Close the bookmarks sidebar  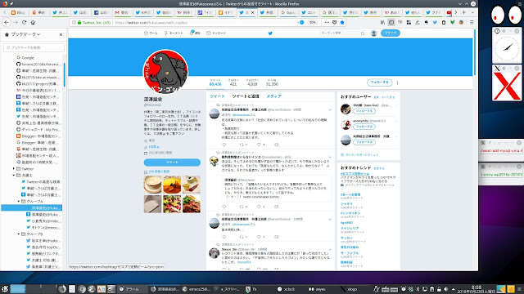(x=61, y=34)
